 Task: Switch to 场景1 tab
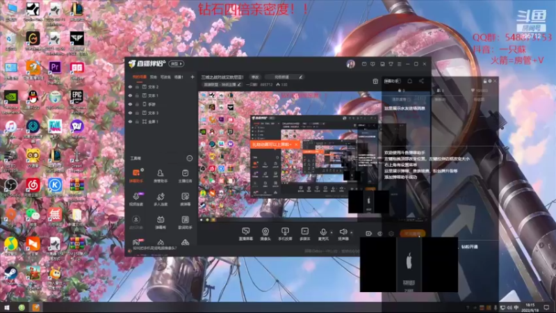[x=179, y=77]
